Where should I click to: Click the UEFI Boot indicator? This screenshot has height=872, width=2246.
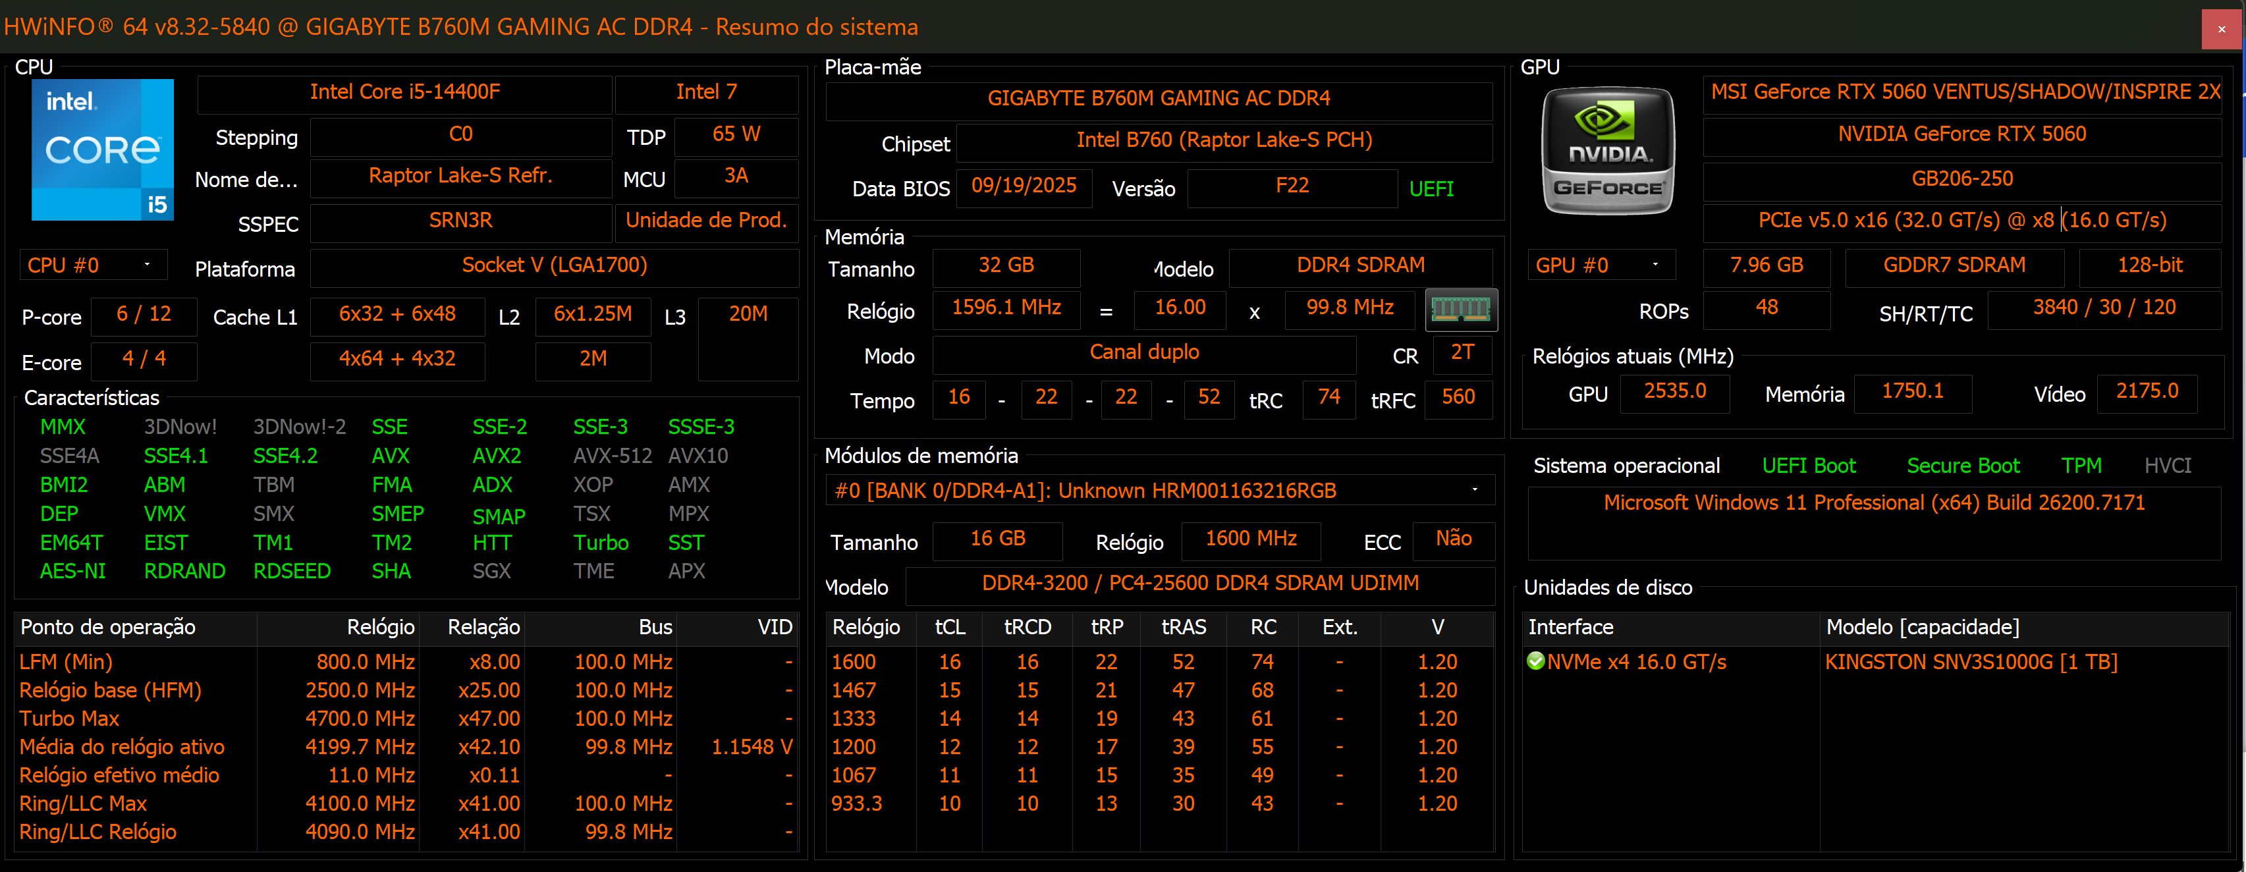point(1808,466)
